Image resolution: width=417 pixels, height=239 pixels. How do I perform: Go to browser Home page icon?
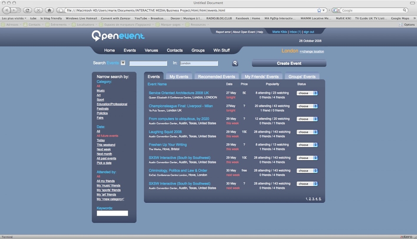[49, 10]
